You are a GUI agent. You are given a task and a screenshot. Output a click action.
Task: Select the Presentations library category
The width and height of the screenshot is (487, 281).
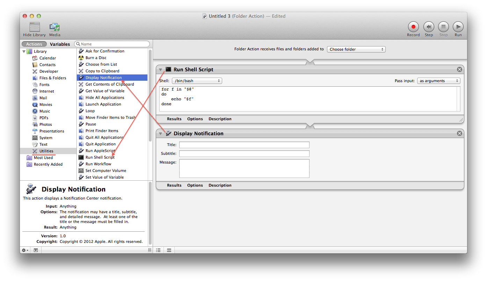52,131
